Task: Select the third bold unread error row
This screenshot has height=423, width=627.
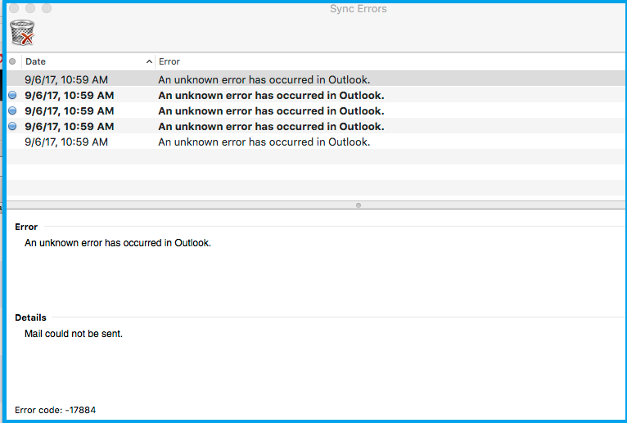Action: pos(316,126)
